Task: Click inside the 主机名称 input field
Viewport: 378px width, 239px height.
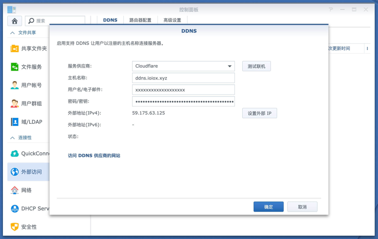Action: 183,78
